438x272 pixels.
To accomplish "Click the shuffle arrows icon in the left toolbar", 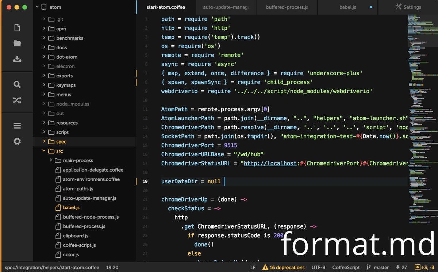I will pos(17,100).
